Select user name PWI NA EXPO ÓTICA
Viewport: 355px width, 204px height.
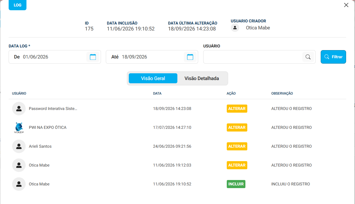(48, 127)
